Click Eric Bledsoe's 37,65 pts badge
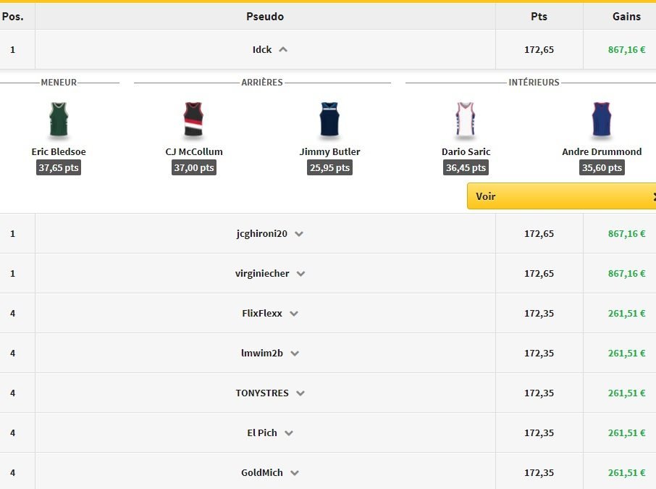Viewport: 656px width, 489px height. [x=59, y=167]
